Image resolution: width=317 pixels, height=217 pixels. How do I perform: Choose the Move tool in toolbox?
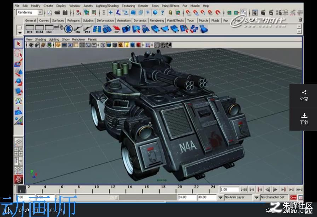tap(18, 73)
